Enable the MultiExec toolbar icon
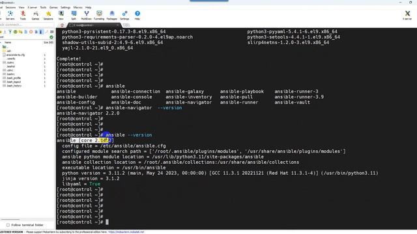Image resolution: width=417 pixels, height=234 pixels. tap(86, 15)
